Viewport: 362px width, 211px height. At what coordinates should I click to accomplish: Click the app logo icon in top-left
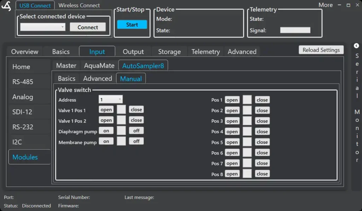(6, 6)
